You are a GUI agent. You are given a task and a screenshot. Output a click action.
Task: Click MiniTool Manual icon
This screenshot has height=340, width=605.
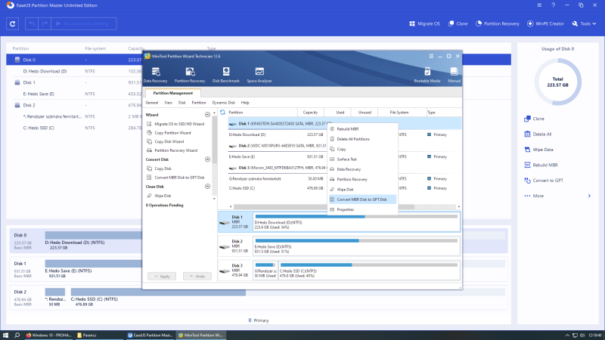tap(454, 75)
